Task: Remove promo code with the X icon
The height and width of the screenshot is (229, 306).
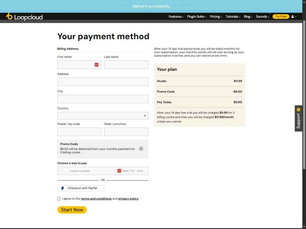Action: [141, 149]
